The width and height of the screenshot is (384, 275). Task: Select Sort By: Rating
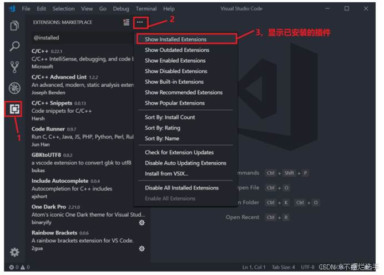[x=186, y=128]
